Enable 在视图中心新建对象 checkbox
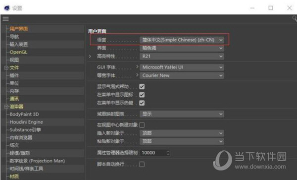Image resolution: width=297 pixels, height=180 pixels. pos(142,125)
